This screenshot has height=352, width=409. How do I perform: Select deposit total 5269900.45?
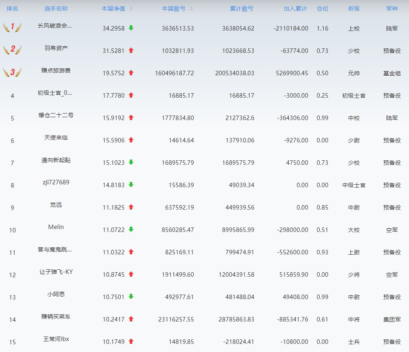coord(292,73)
